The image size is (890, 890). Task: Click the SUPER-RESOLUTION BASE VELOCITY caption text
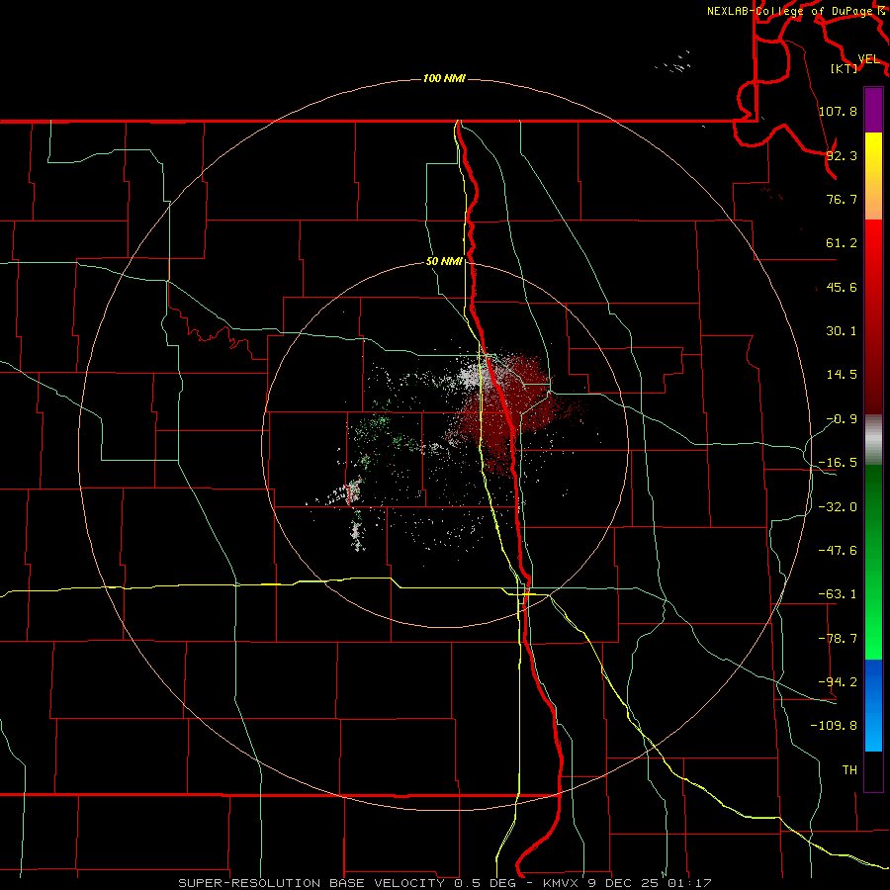pos(313,883)
